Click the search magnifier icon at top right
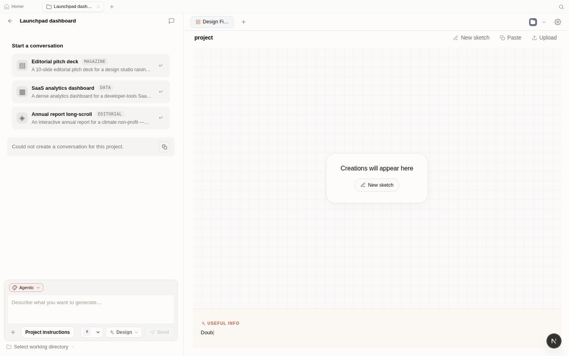569x356 pixels. (x=561, y=7)
